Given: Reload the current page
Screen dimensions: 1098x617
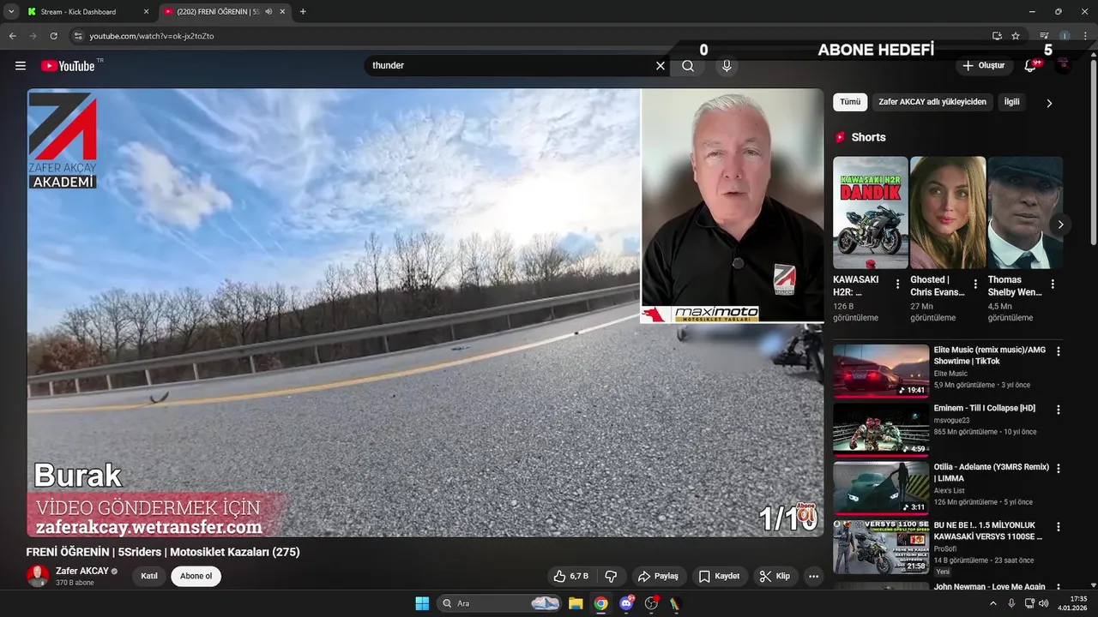Looking at the screenshot, I should [x=53, y=36].
